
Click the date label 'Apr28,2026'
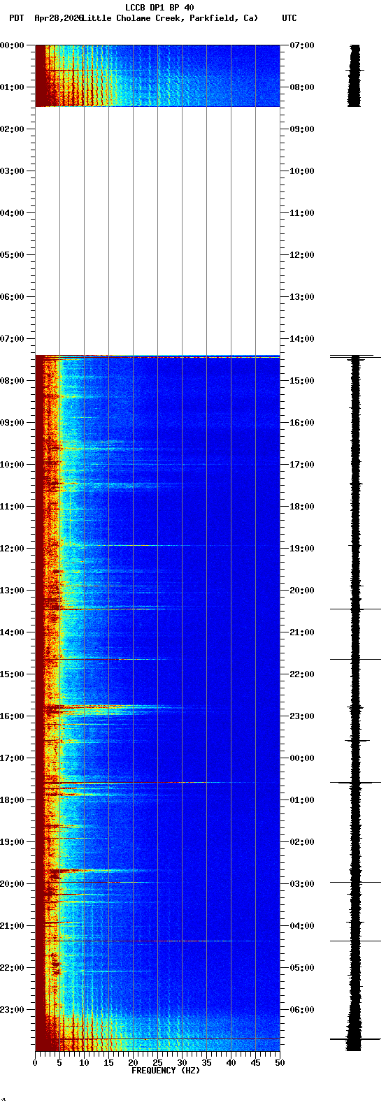[59, 18]
